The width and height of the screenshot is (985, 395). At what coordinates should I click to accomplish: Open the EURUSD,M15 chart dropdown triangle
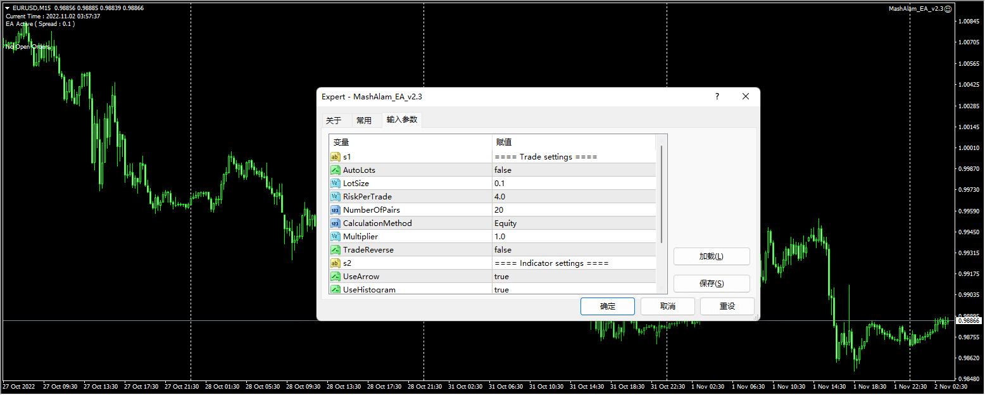pyautogui.click(x=7, y=8)
